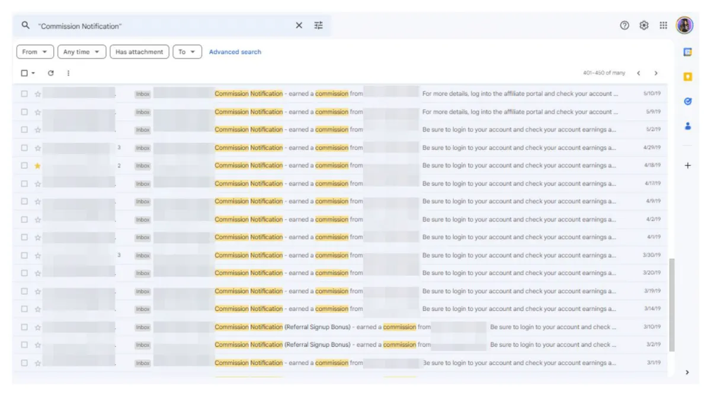Open Advanced search link

click(235, 52)
